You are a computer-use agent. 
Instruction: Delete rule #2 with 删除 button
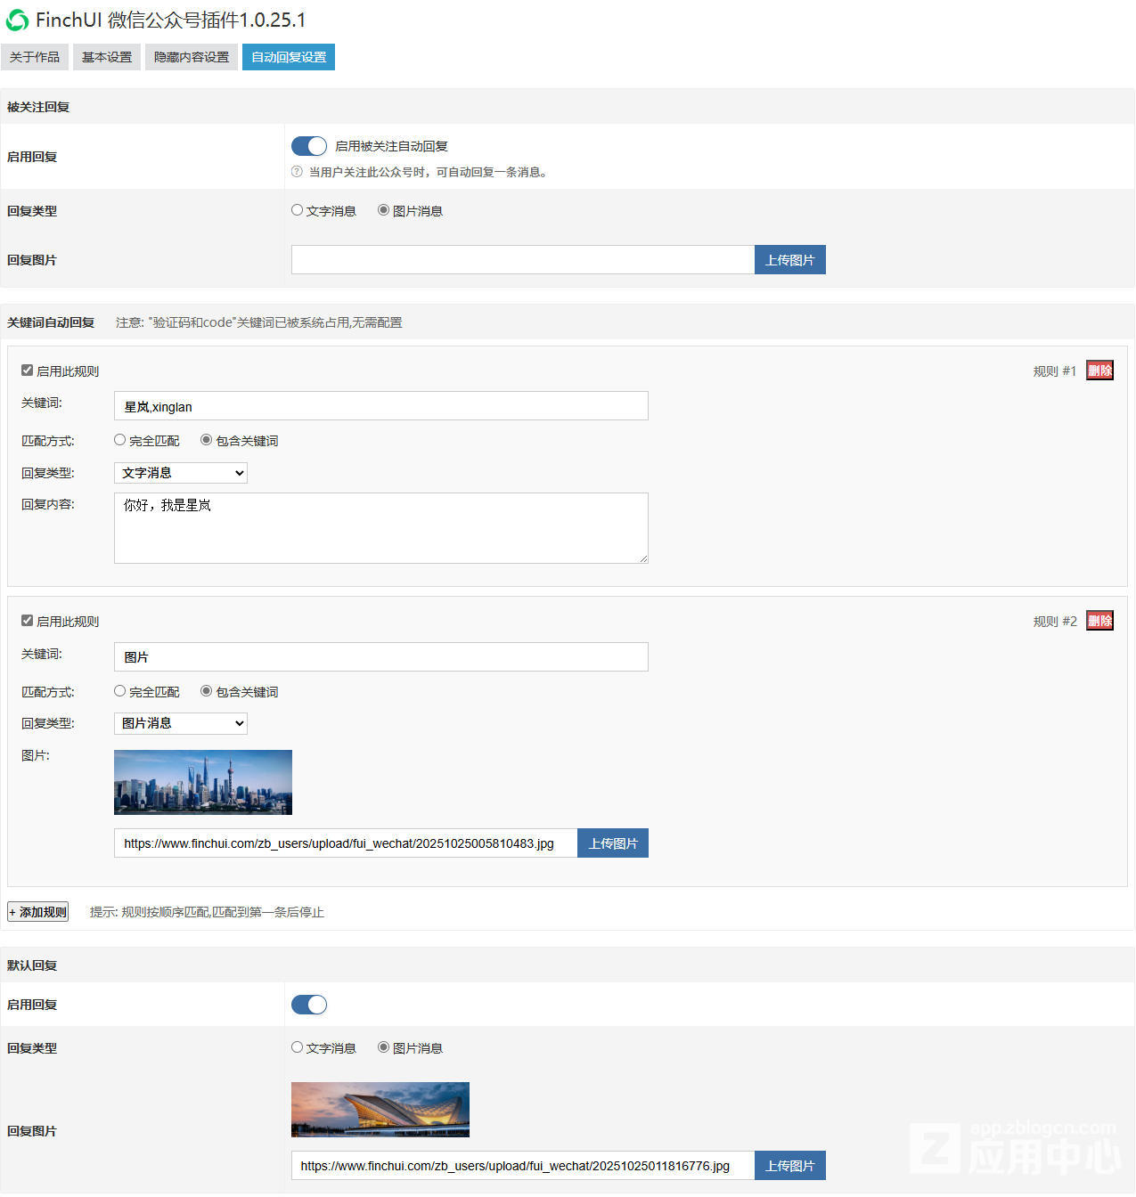tap(1099, 621)
